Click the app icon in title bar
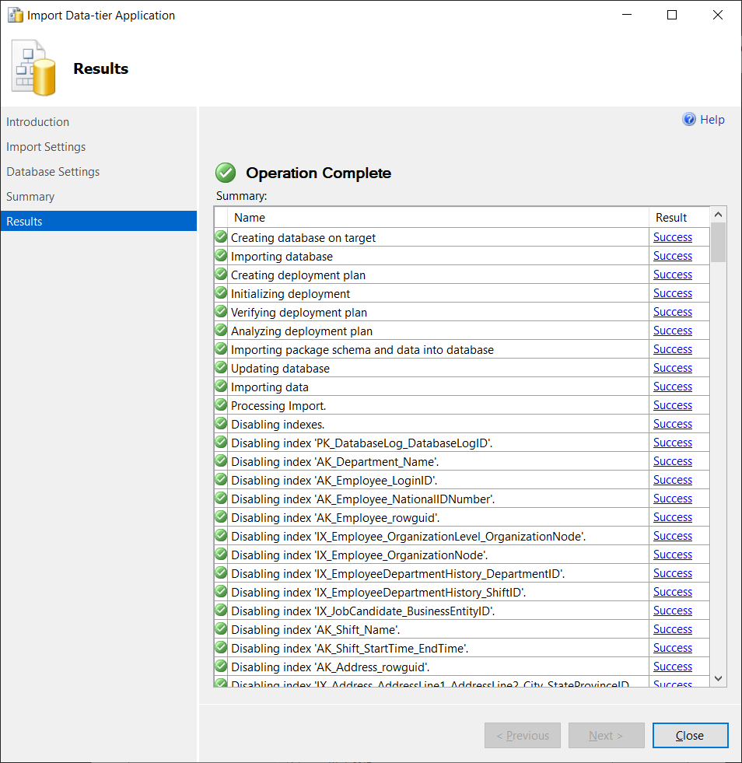The image size is (742, 763). (x=15, y=15)
